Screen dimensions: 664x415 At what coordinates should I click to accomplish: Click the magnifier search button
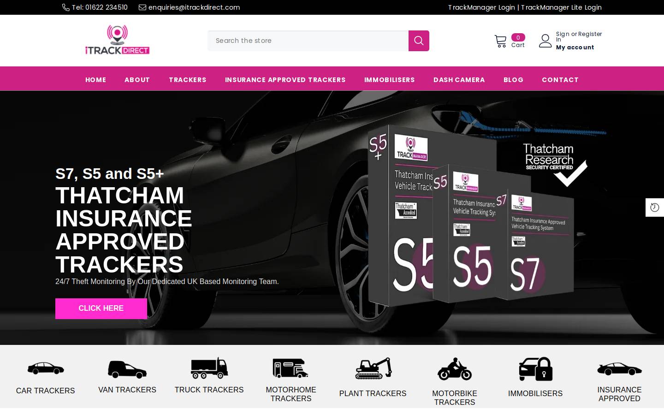tap(419, 41)
